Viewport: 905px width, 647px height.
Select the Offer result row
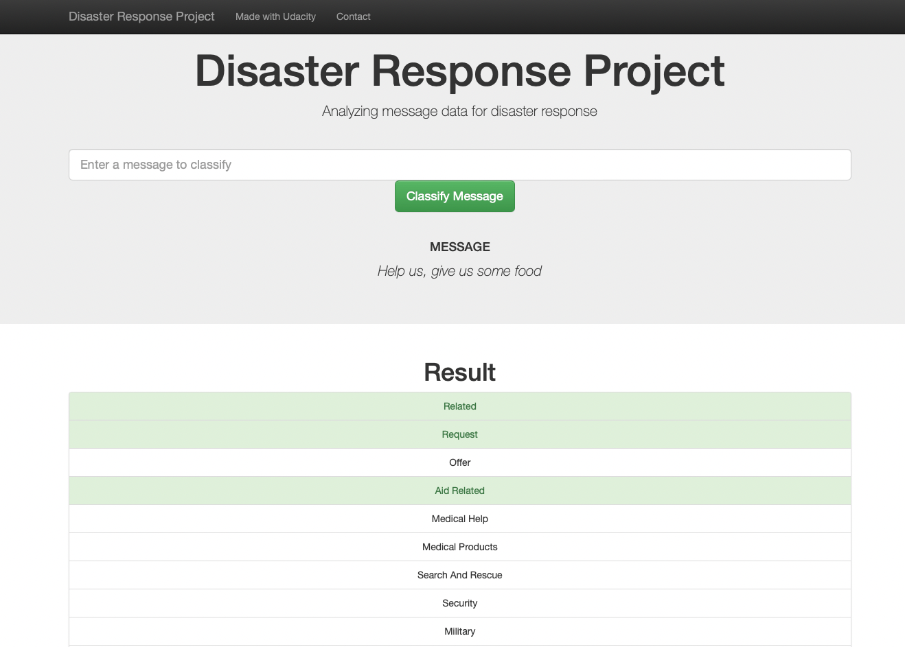point(460,462)
